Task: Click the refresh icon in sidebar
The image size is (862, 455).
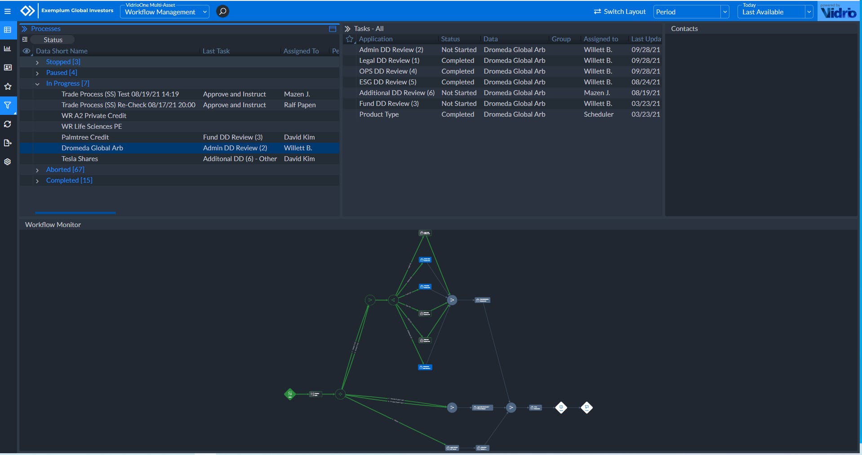Action: [x=8, y=124]
